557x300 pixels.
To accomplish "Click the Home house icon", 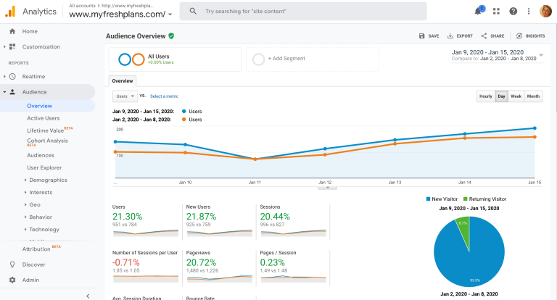I will coord(12,31).
